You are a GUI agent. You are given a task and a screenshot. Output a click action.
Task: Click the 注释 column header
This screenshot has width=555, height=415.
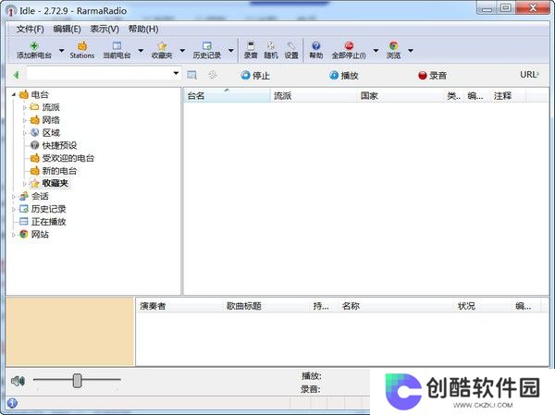pos(508,96)
